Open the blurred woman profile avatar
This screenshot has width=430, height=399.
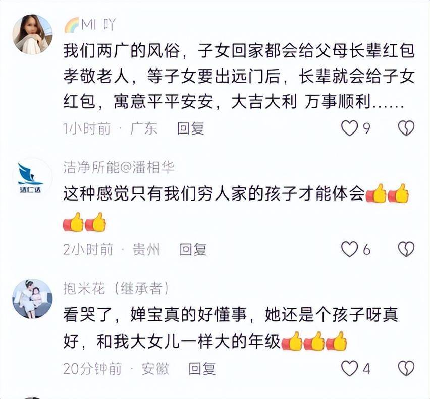[32, 34]
